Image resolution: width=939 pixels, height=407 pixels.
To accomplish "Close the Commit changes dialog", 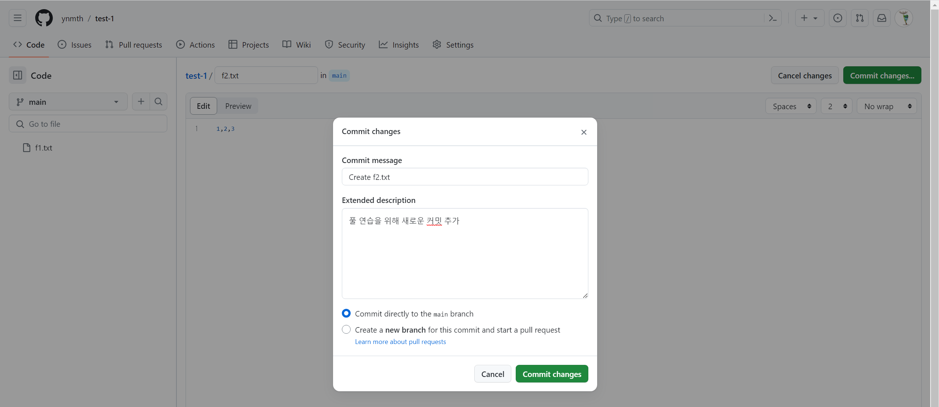I will [584, 132].
